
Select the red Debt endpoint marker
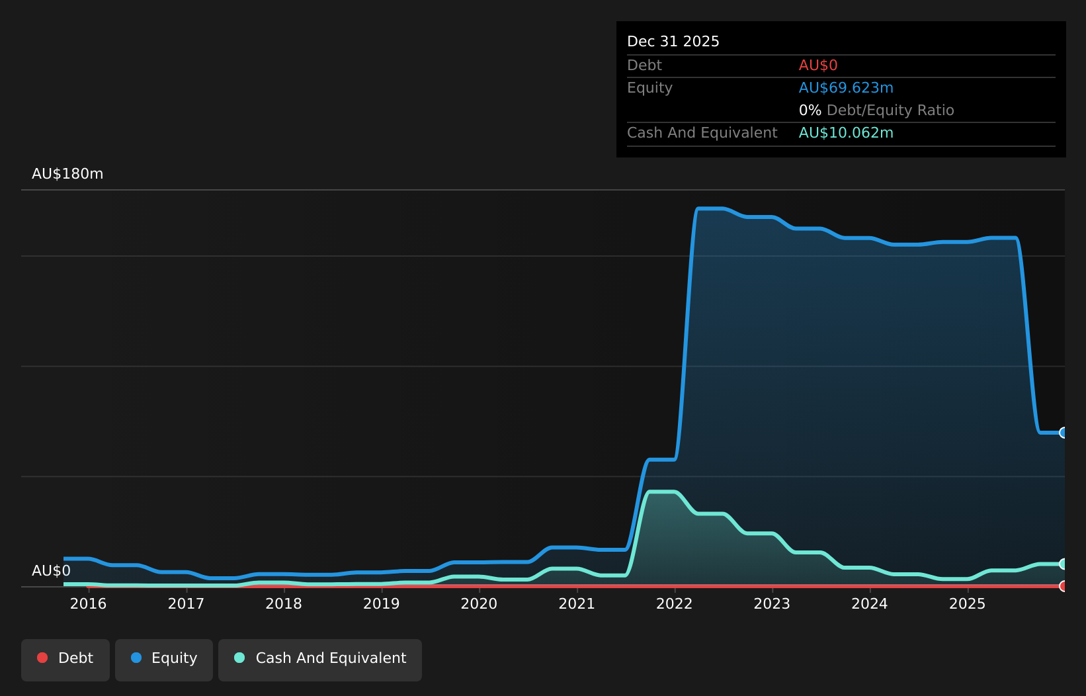point(1064,586)
